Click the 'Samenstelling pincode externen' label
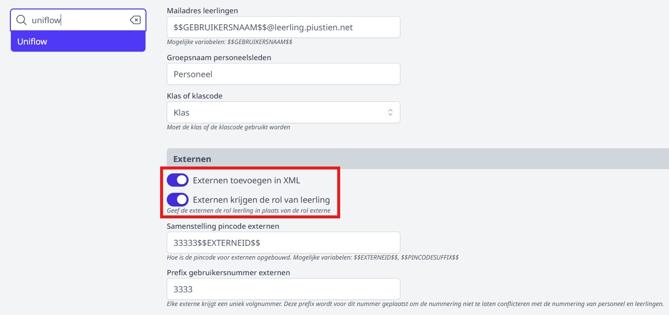This screenshot has width=669, height=315. point(223,226)
